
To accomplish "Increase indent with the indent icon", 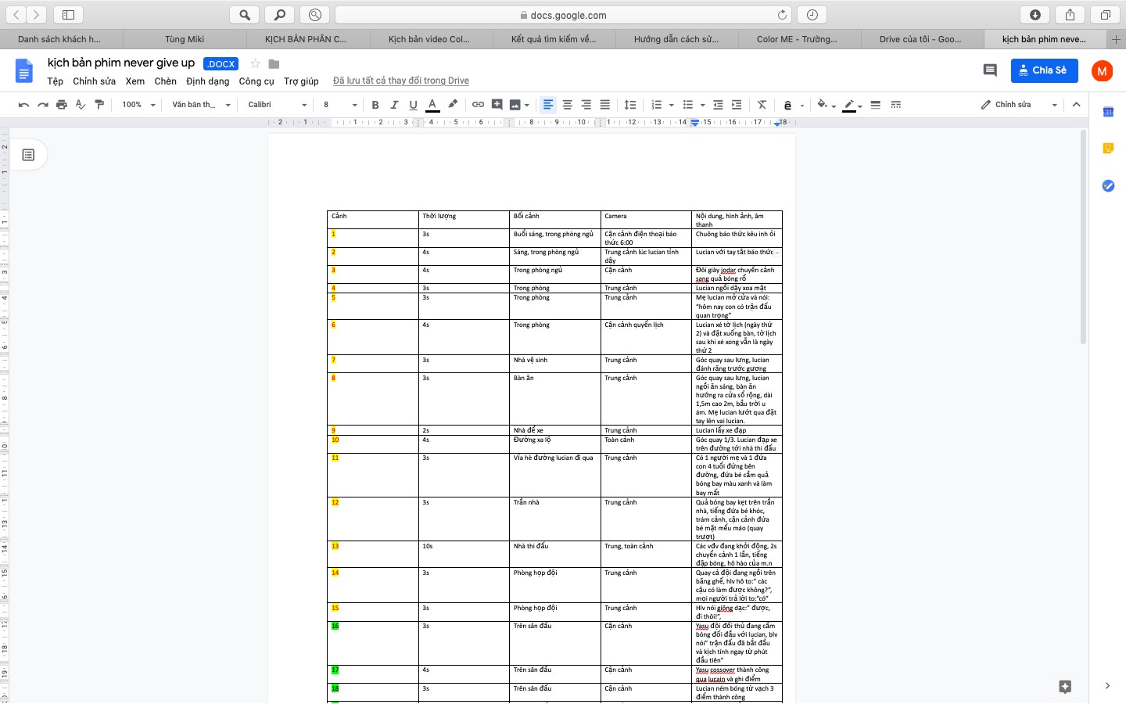I will pyautogui.click(x=737, y=105).
